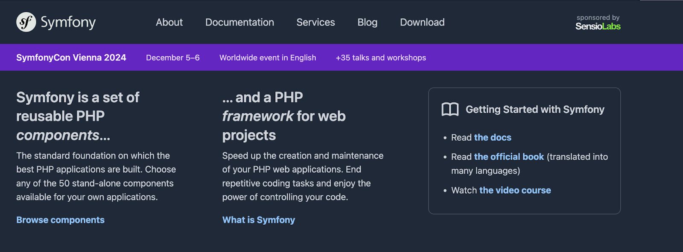Click paragraph starting 'Speed up the creation'
This screenshot has height=252, width=683.
(303, 176)
